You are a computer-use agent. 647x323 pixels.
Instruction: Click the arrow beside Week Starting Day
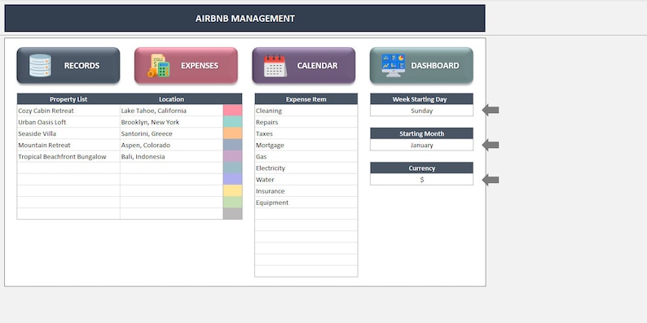491,110
